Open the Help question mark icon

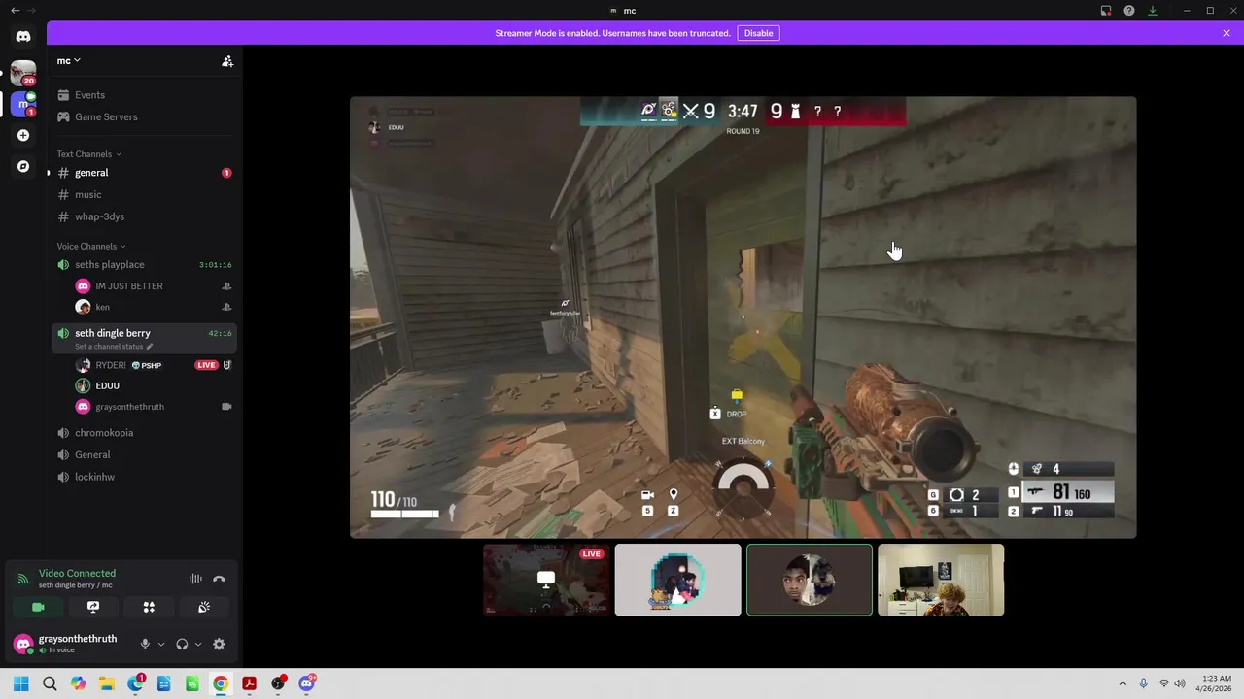(x=1129, y=11)
